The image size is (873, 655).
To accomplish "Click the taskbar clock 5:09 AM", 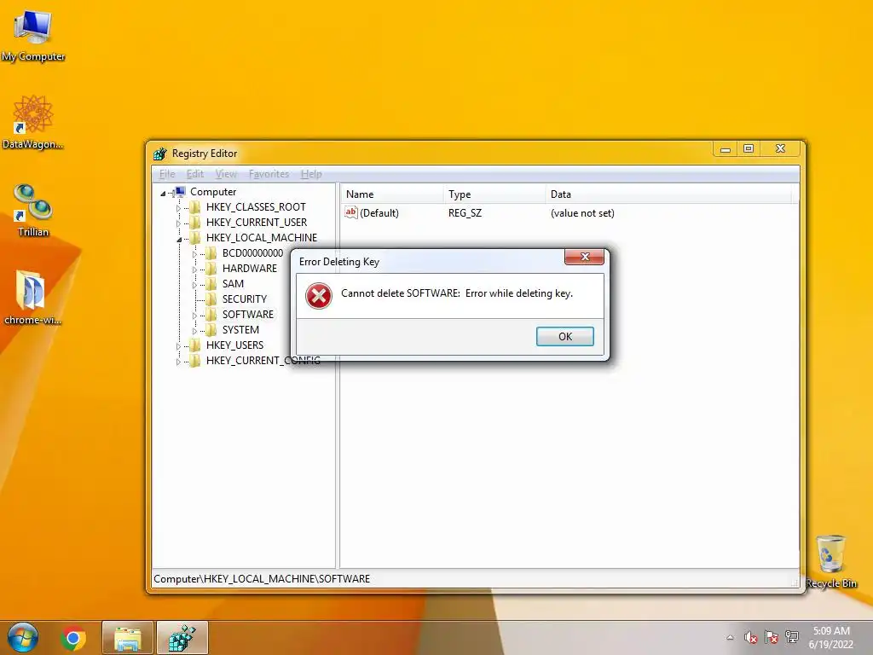I will click(831, 631).
